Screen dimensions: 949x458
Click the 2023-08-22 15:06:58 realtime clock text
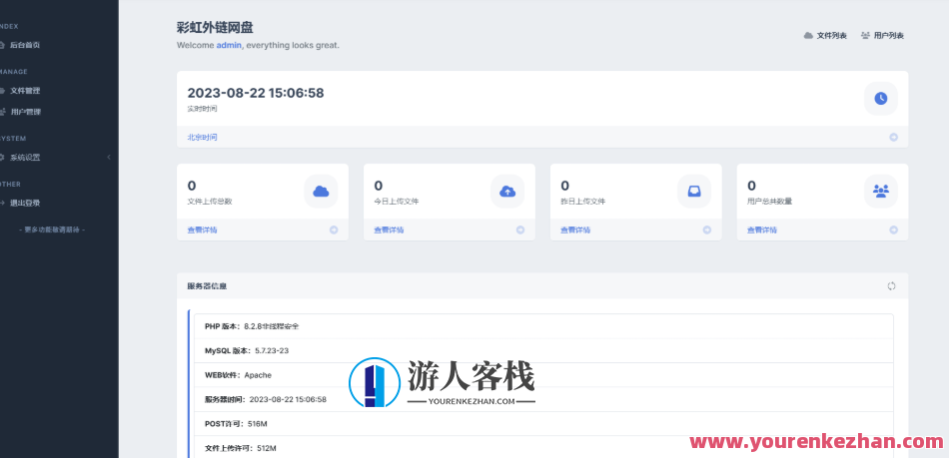[x=256, y=93]
